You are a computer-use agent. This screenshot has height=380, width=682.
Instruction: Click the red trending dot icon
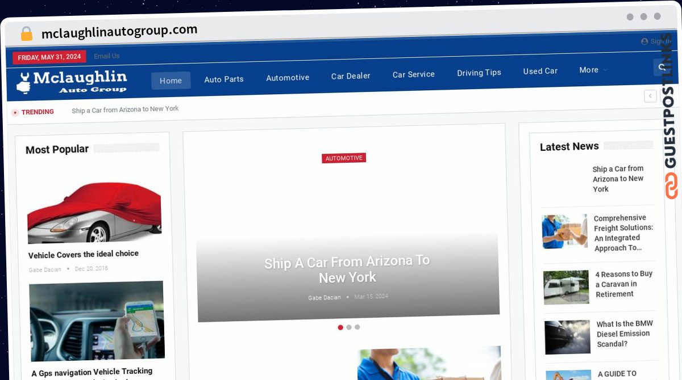[x=15, y=113]
